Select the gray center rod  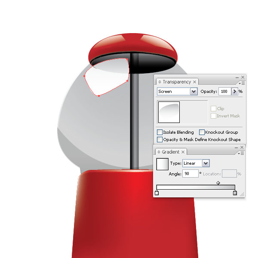[135, 120]
